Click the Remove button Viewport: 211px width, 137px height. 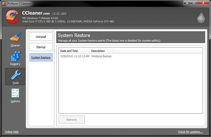tap(71, 120)
